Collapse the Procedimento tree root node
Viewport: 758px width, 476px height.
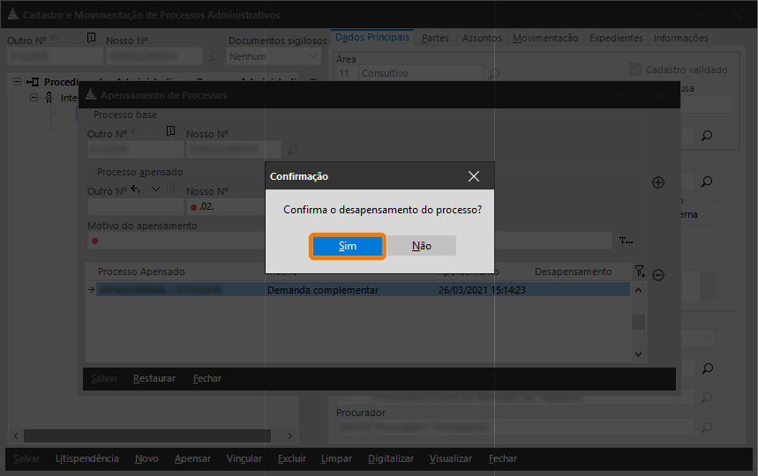(19, 81)
